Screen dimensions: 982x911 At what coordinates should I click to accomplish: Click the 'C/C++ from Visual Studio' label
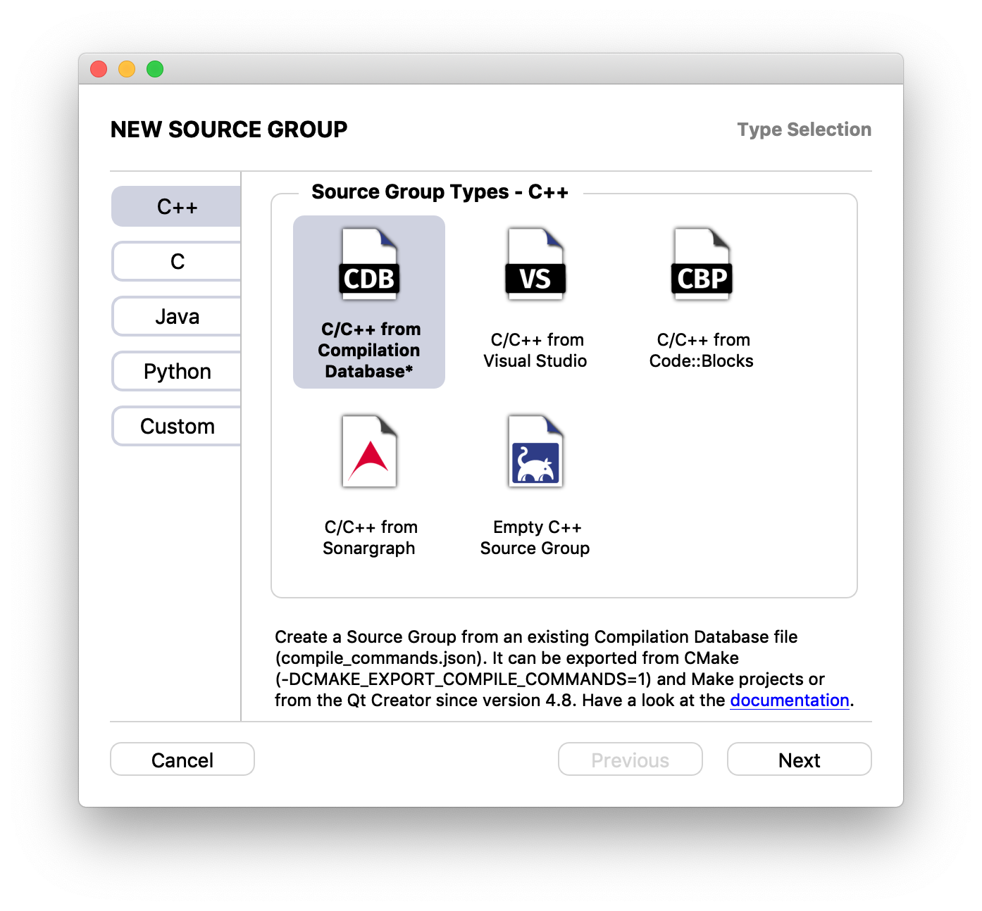pyautogui.click(x=535, y=351)
